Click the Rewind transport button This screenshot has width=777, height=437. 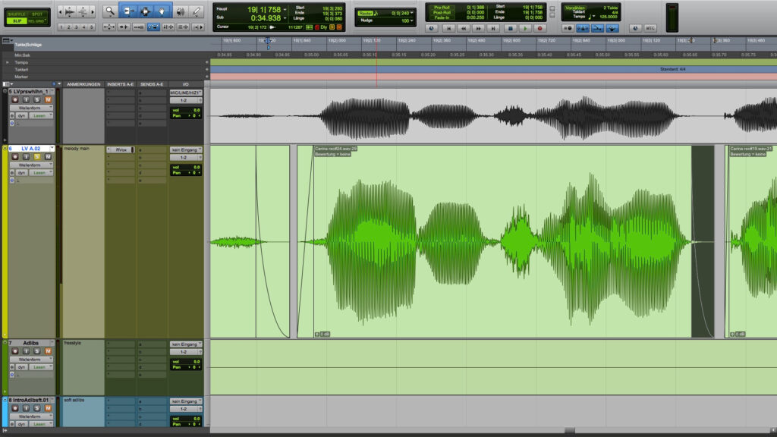tap(464, 28)
